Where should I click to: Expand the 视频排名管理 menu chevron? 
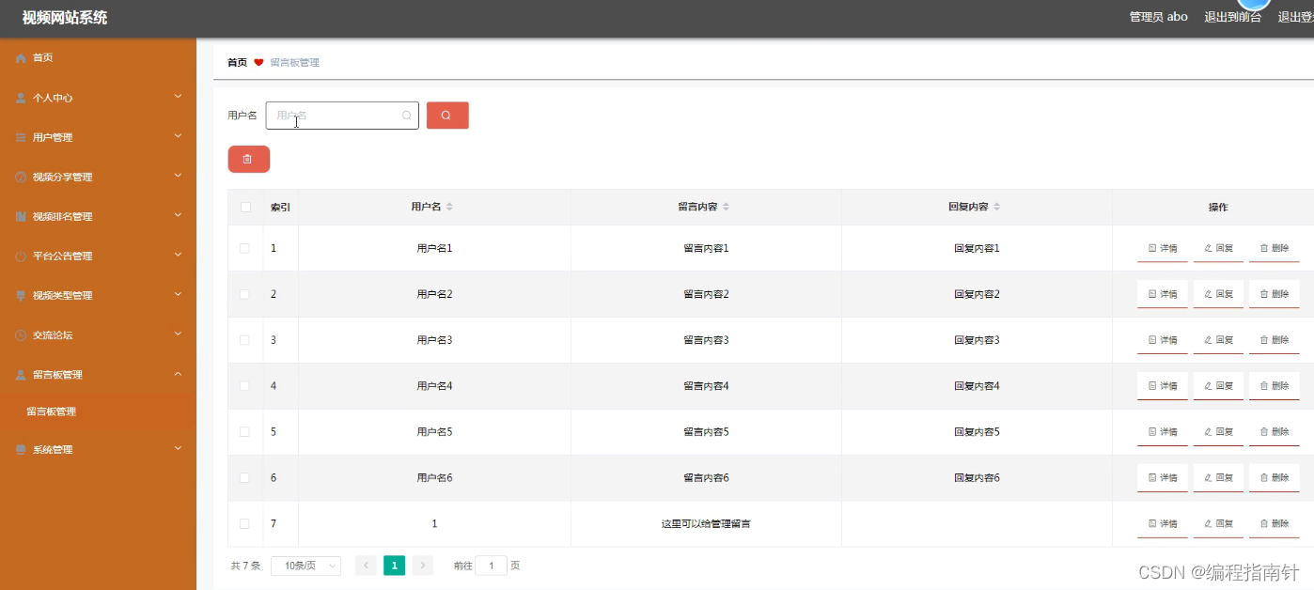[x=178, y=214]
